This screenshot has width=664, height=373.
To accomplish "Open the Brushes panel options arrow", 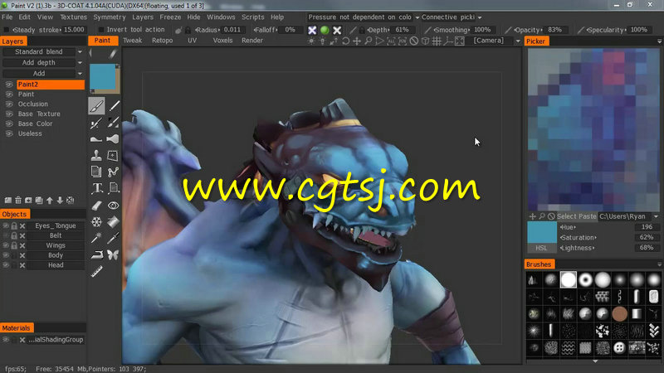I will pyautogui.click(x=659, y=264).
